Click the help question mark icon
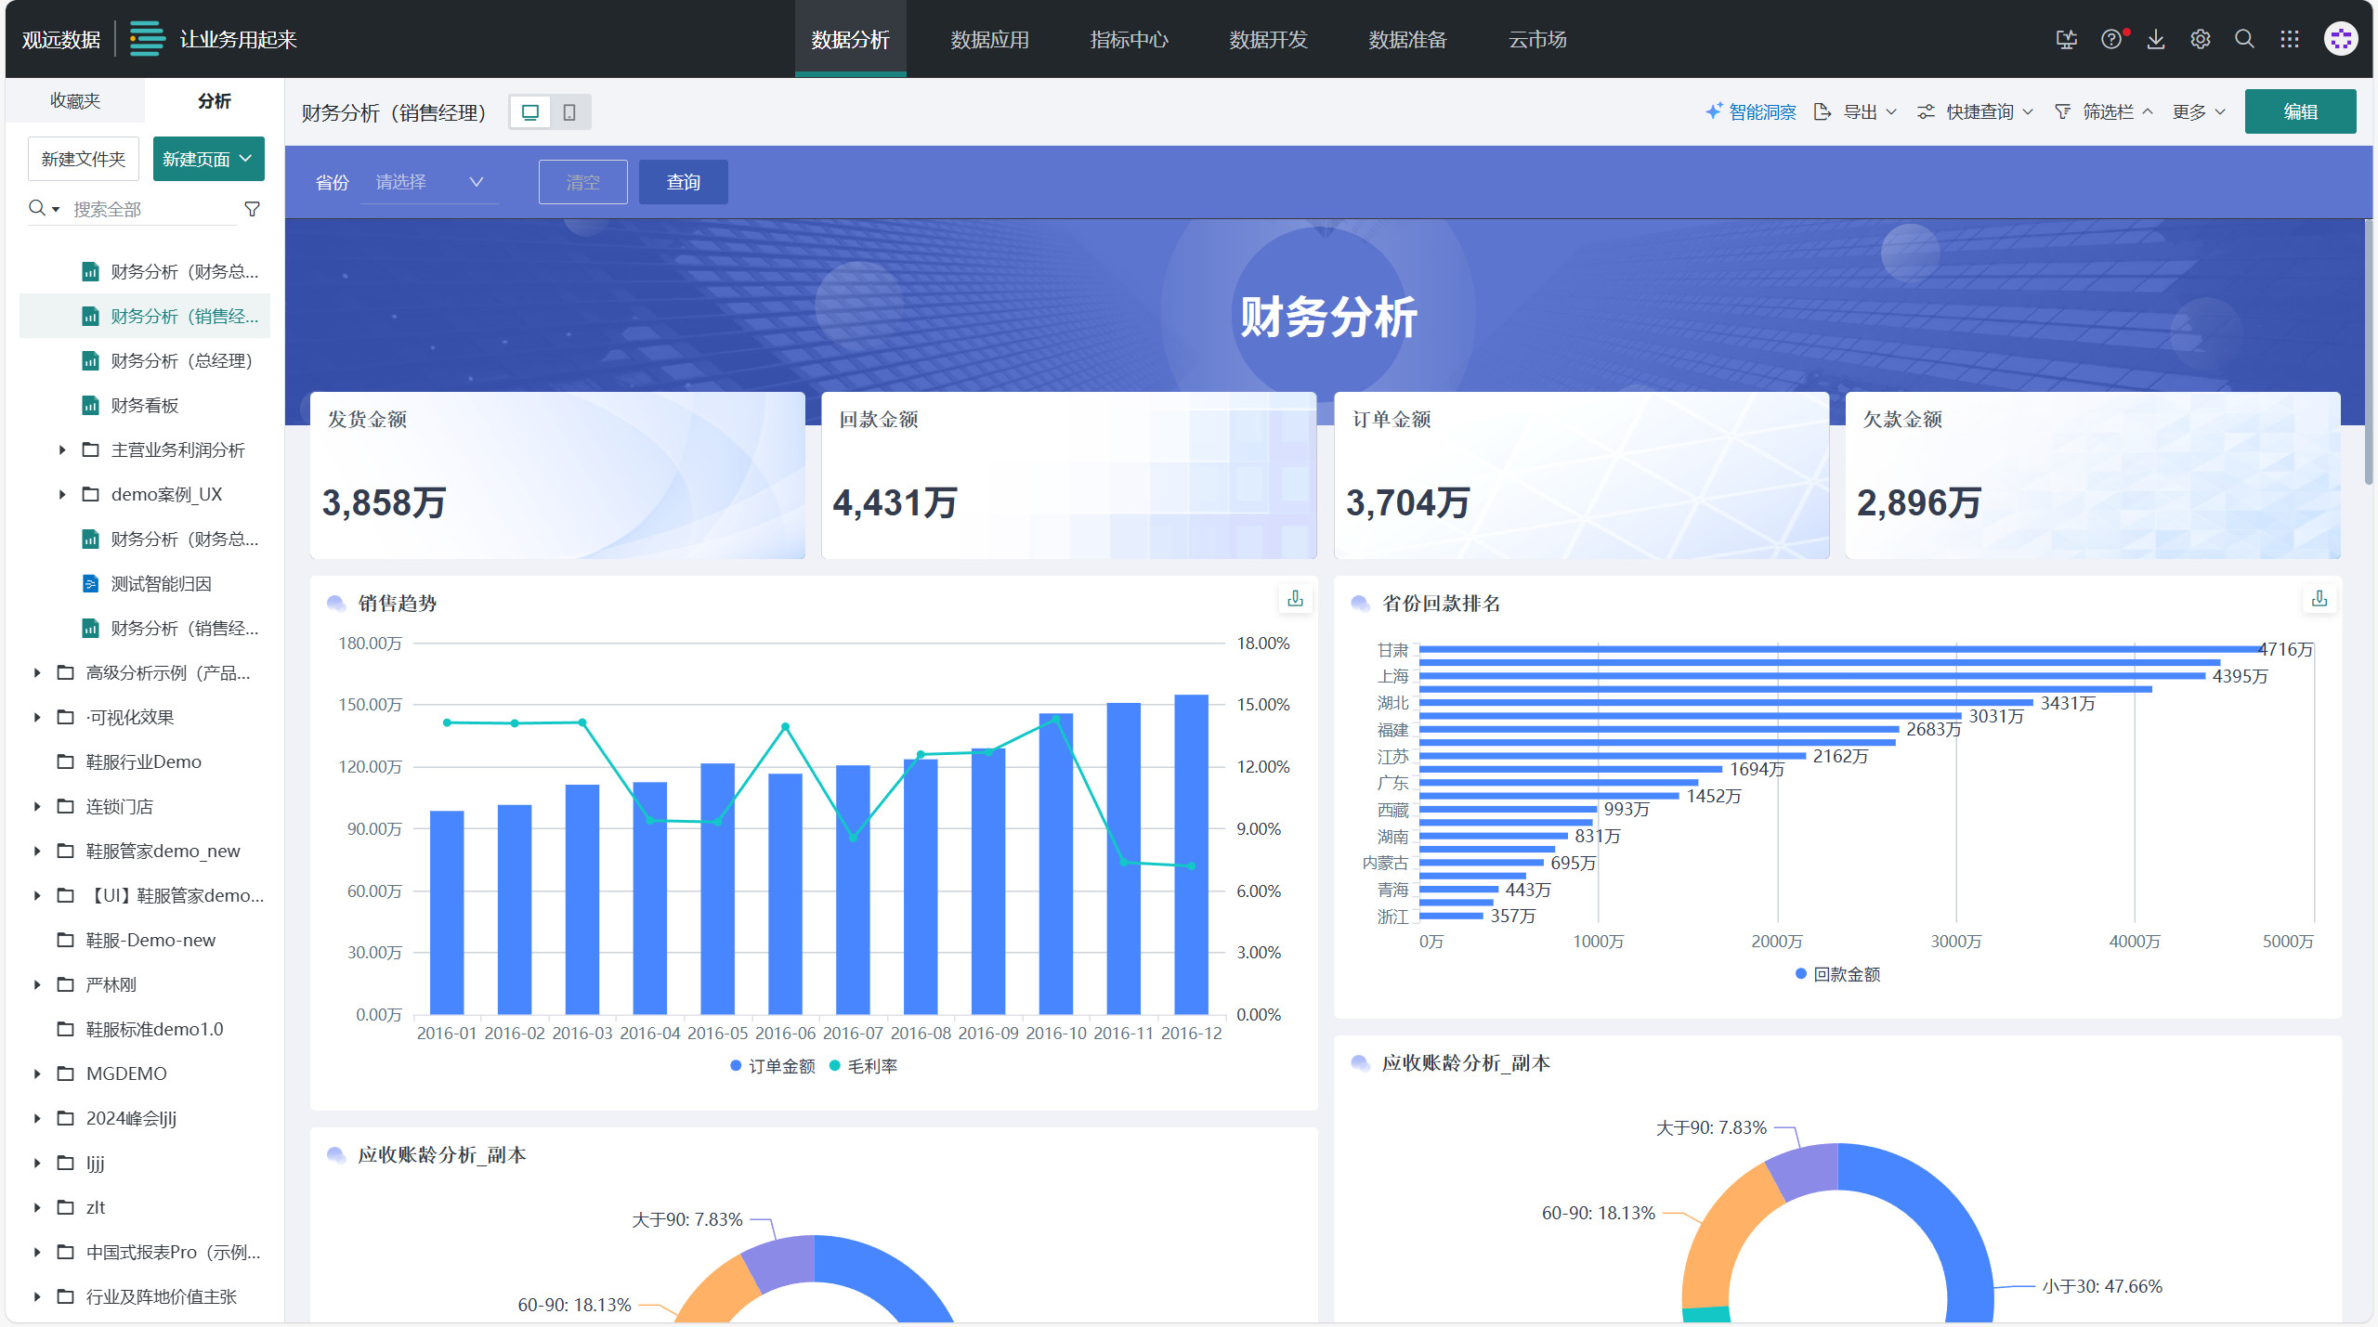 [2110, 39]
